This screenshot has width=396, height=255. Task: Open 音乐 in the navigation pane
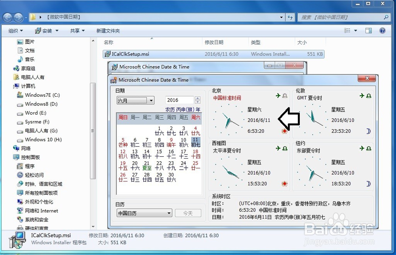tap(26, 59)
